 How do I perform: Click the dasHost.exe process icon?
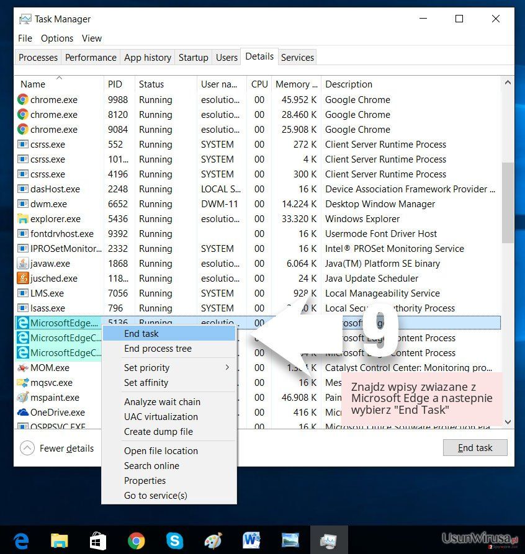(x=22, y=189)
